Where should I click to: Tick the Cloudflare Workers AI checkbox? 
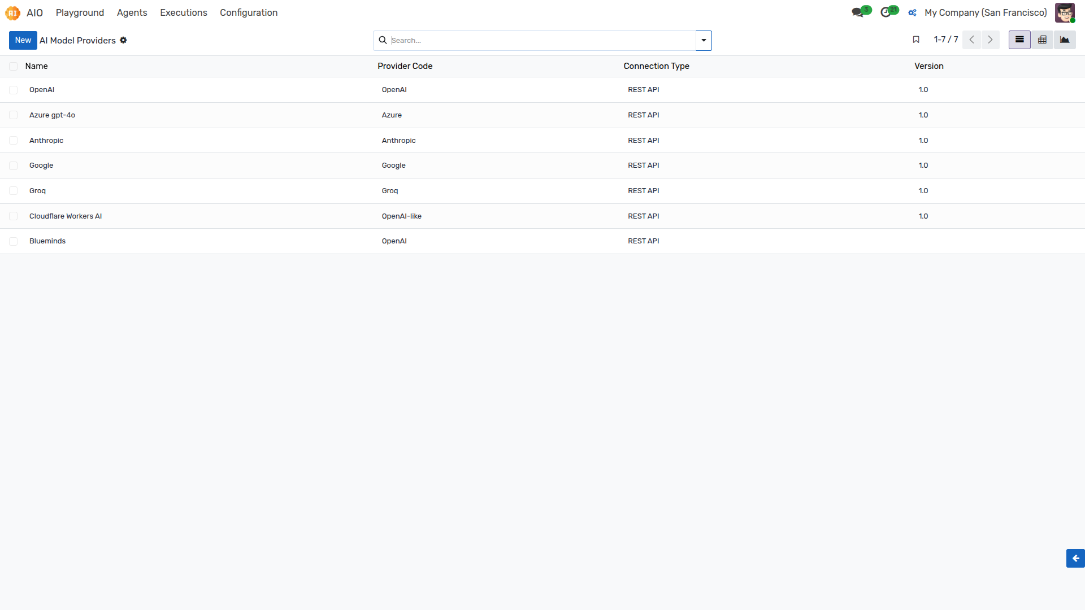(x=13, y=216)
